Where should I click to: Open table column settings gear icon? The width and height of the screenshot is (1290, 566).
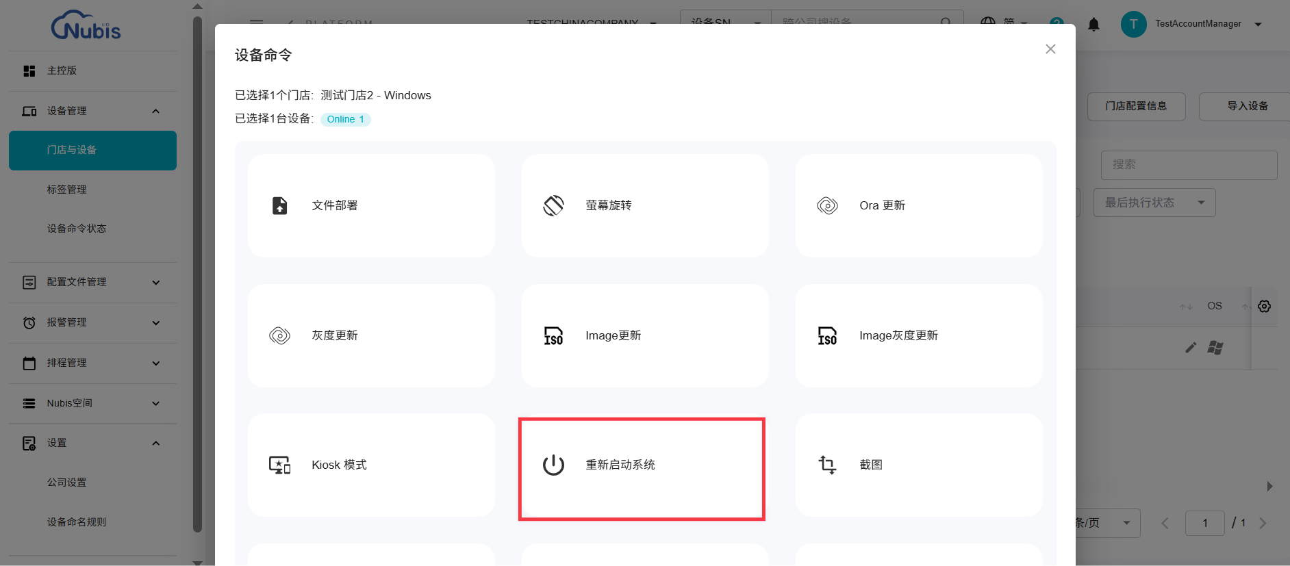[1264, 306]
